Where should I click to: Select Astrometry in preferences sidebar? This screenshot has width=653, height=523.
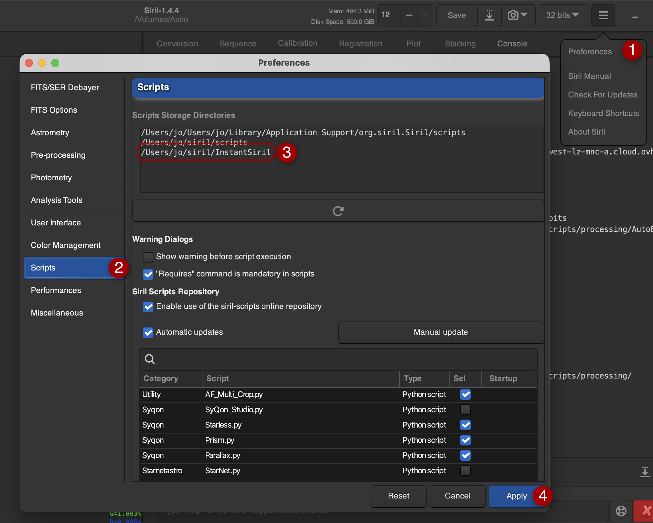74,133
